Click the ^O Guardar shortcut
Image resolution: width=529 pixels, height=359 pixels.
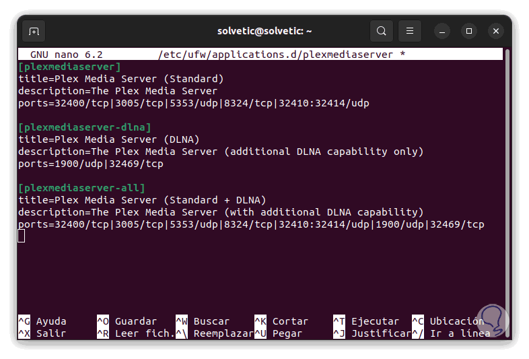click(127, 321)
